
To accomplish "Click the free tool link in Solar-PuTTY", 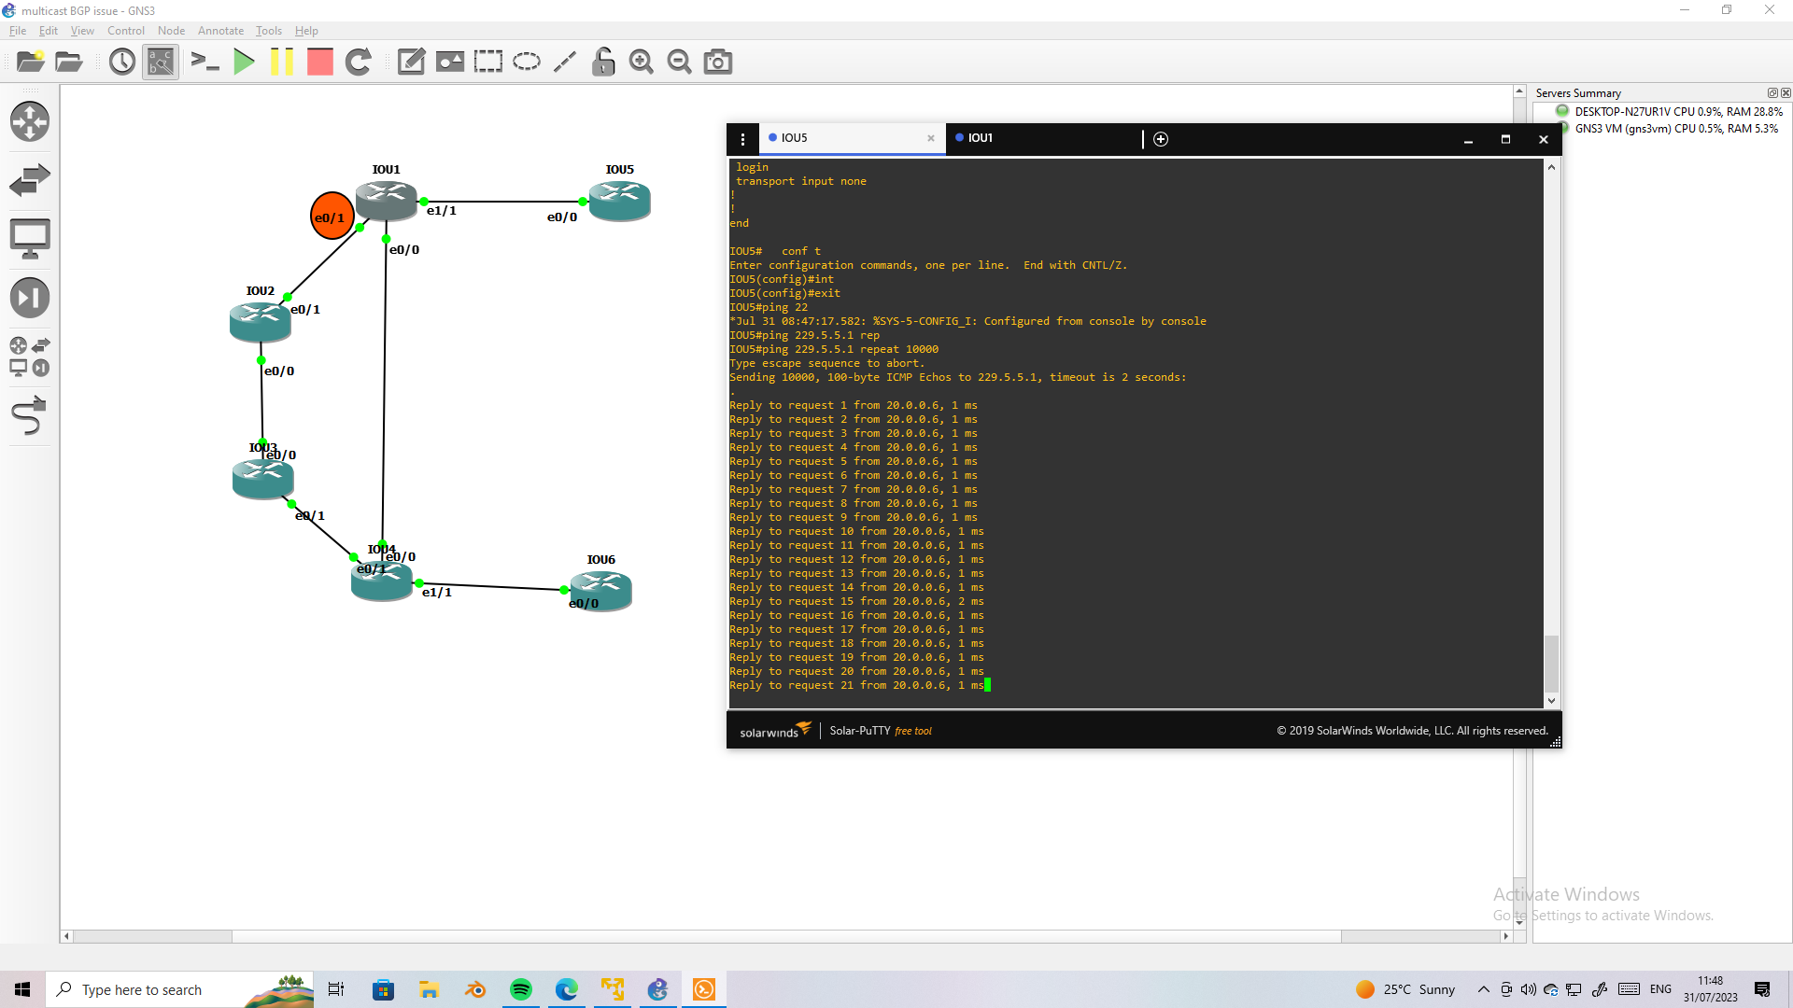I will coord(913,731).
